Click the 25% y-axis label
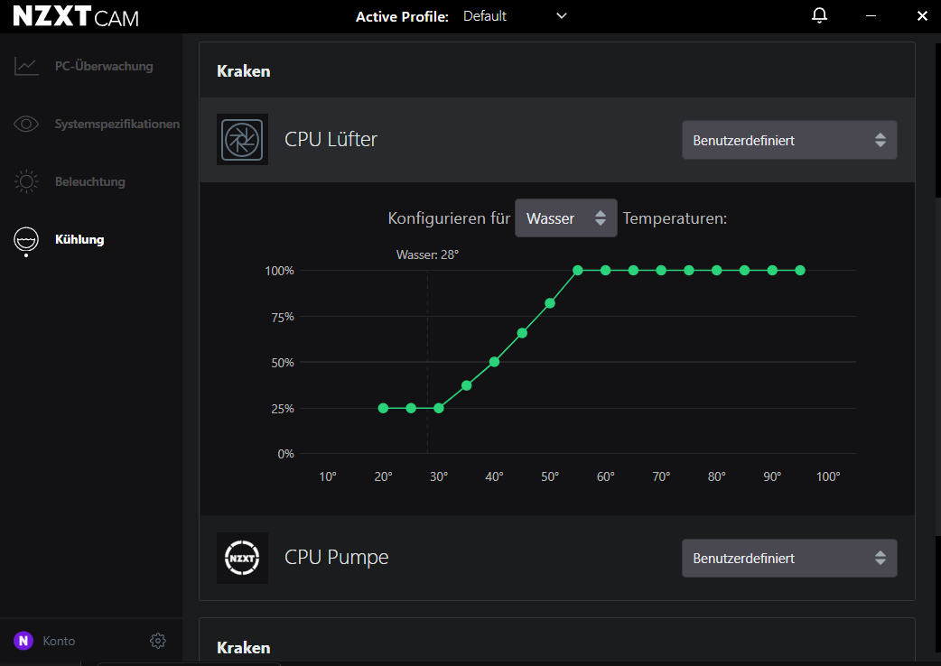The width and height of the screenshot is (941, 666). (283, 409)
